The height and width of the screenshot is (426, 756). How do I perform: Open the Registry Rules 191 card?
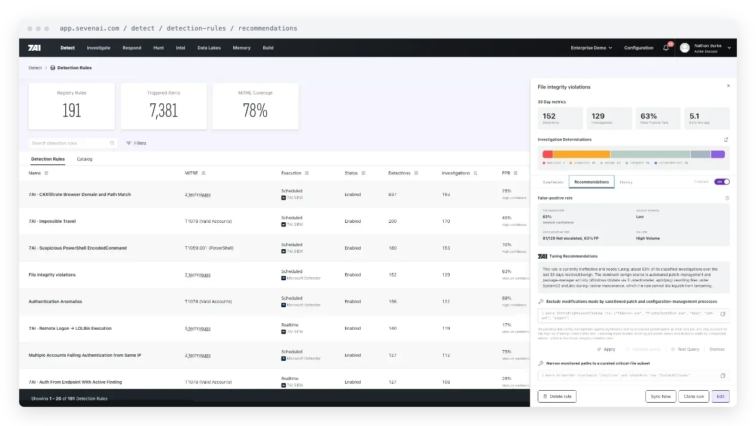coord(72,106)
